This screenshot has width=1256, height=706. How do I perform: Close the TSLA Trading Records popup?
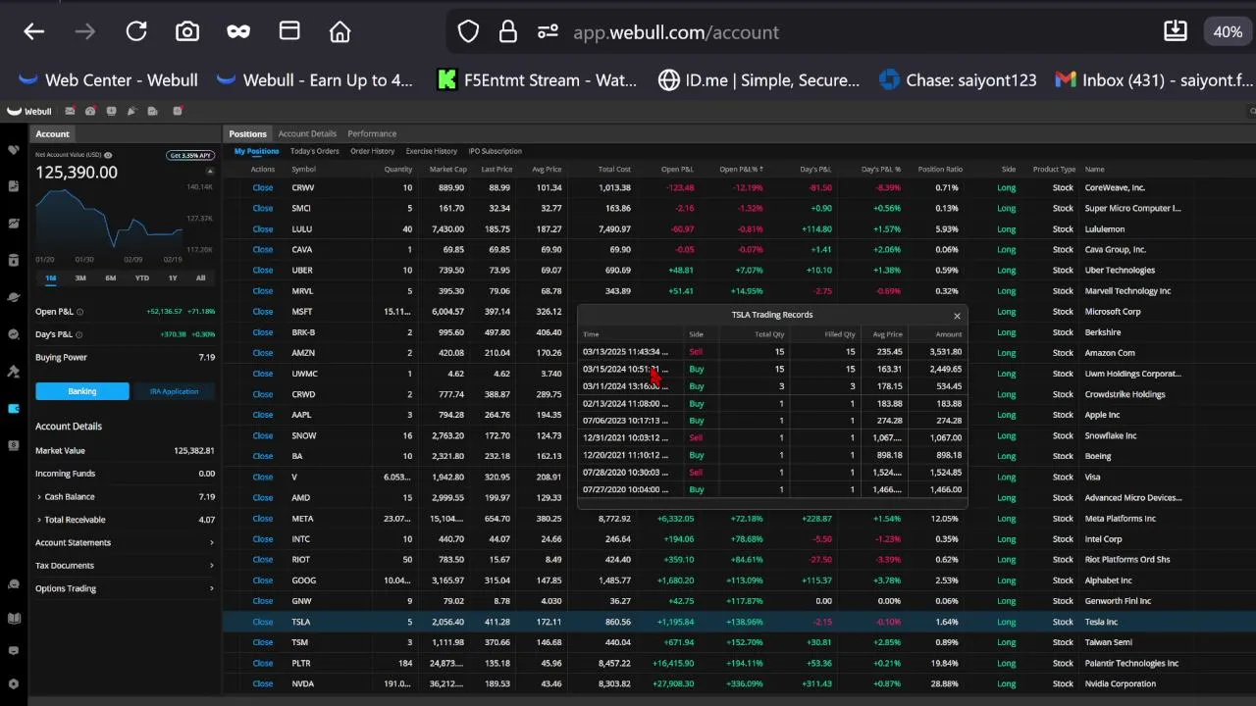[957, 316]
